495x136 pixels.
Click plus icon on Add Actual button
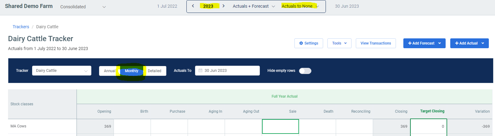click(457, 43)
